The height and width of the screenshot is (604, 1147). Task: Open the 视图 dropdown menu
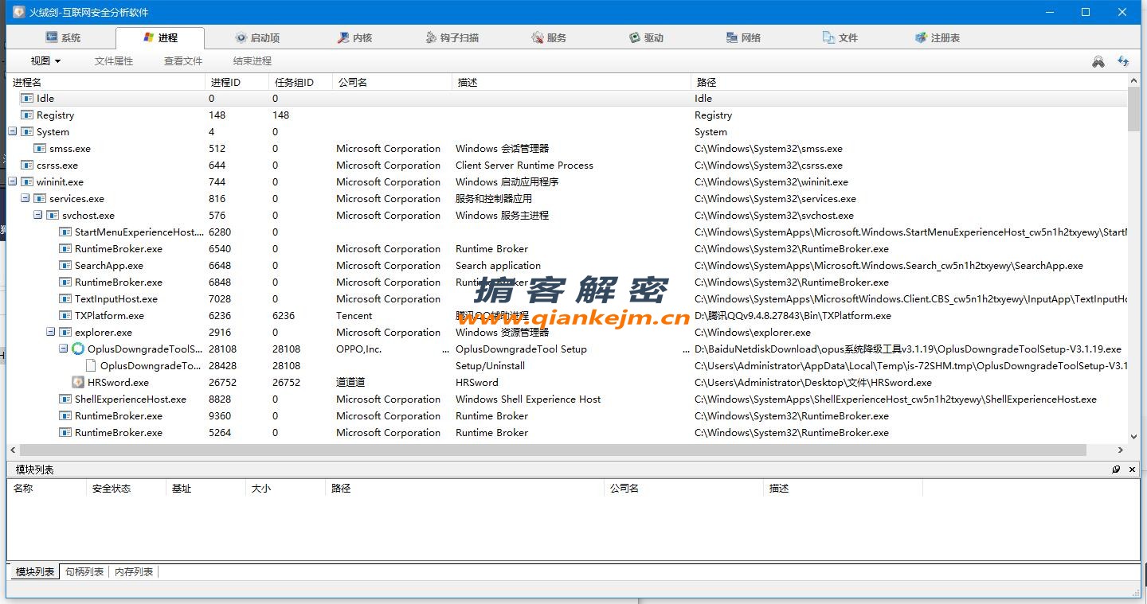tap(45, 61)
